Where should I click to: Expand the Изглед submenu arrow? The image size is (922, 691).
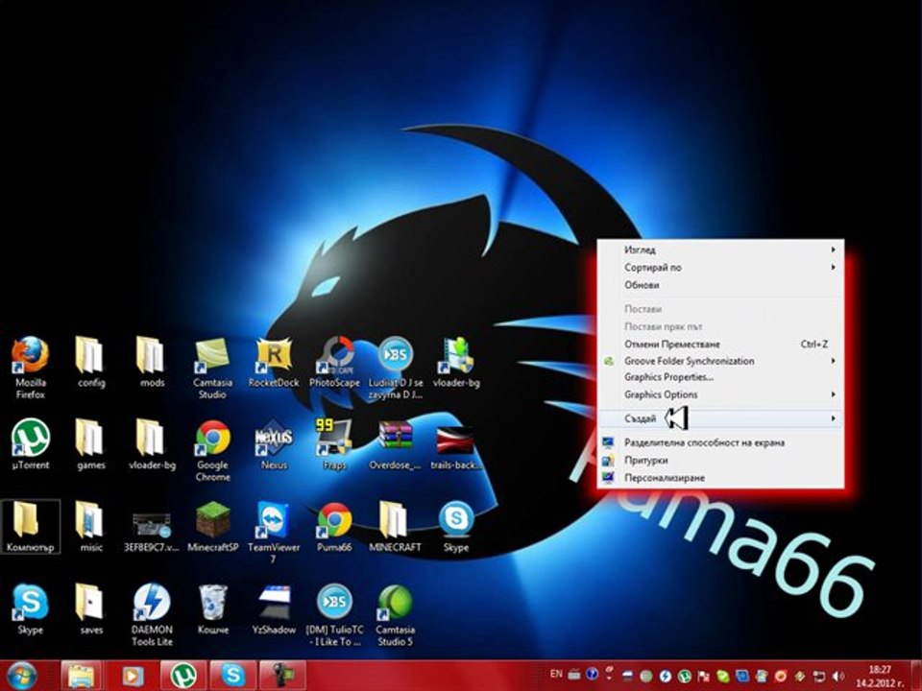pyautogui.click(x=833, y=250)
